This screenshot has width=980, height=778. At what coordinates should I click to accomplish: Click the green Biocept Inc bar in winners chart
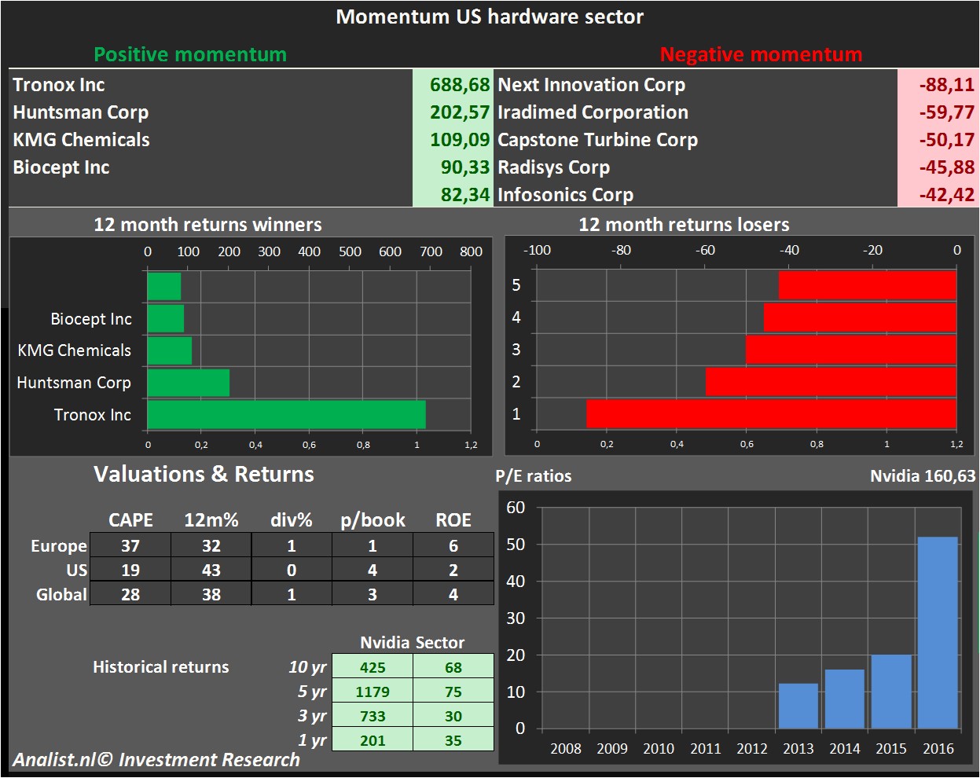166,318
